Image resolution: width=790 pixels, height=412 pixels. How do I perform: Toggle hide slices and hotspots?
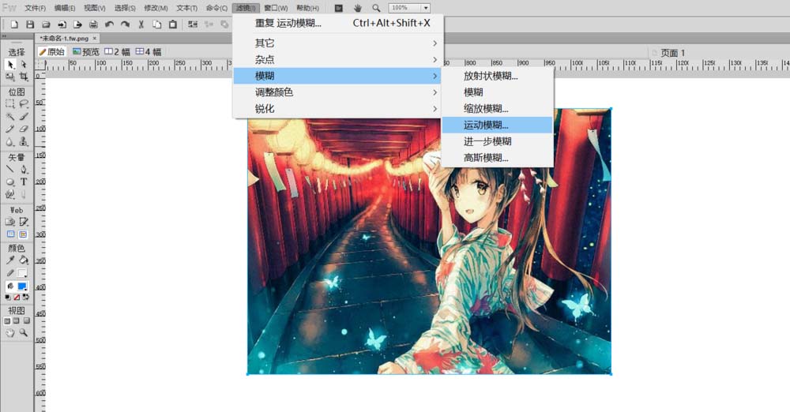pos(10,234)
